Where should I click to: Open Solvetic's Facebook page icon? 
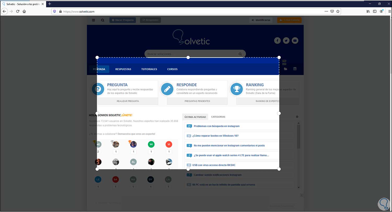tap(277, 40)
